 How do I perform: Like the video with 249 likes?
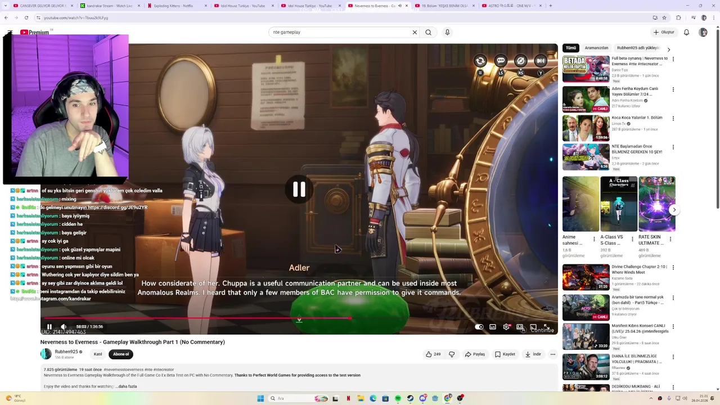click(x=433, y=354)
